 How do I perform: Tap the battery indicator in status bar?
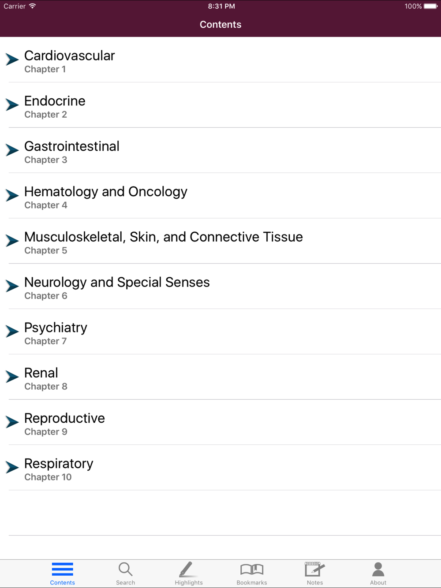(431, 6)
